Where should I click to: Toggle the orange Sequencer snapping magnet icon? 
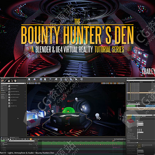31,139
